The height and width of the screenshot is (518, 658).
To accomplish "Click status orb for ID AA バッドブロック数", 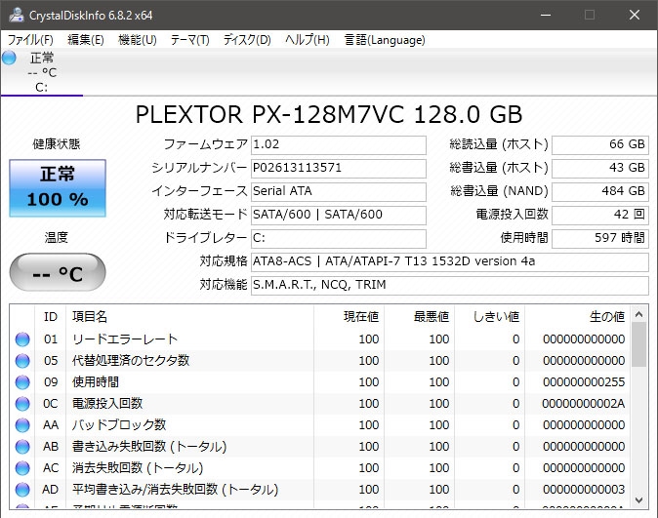I will (22, 425).
